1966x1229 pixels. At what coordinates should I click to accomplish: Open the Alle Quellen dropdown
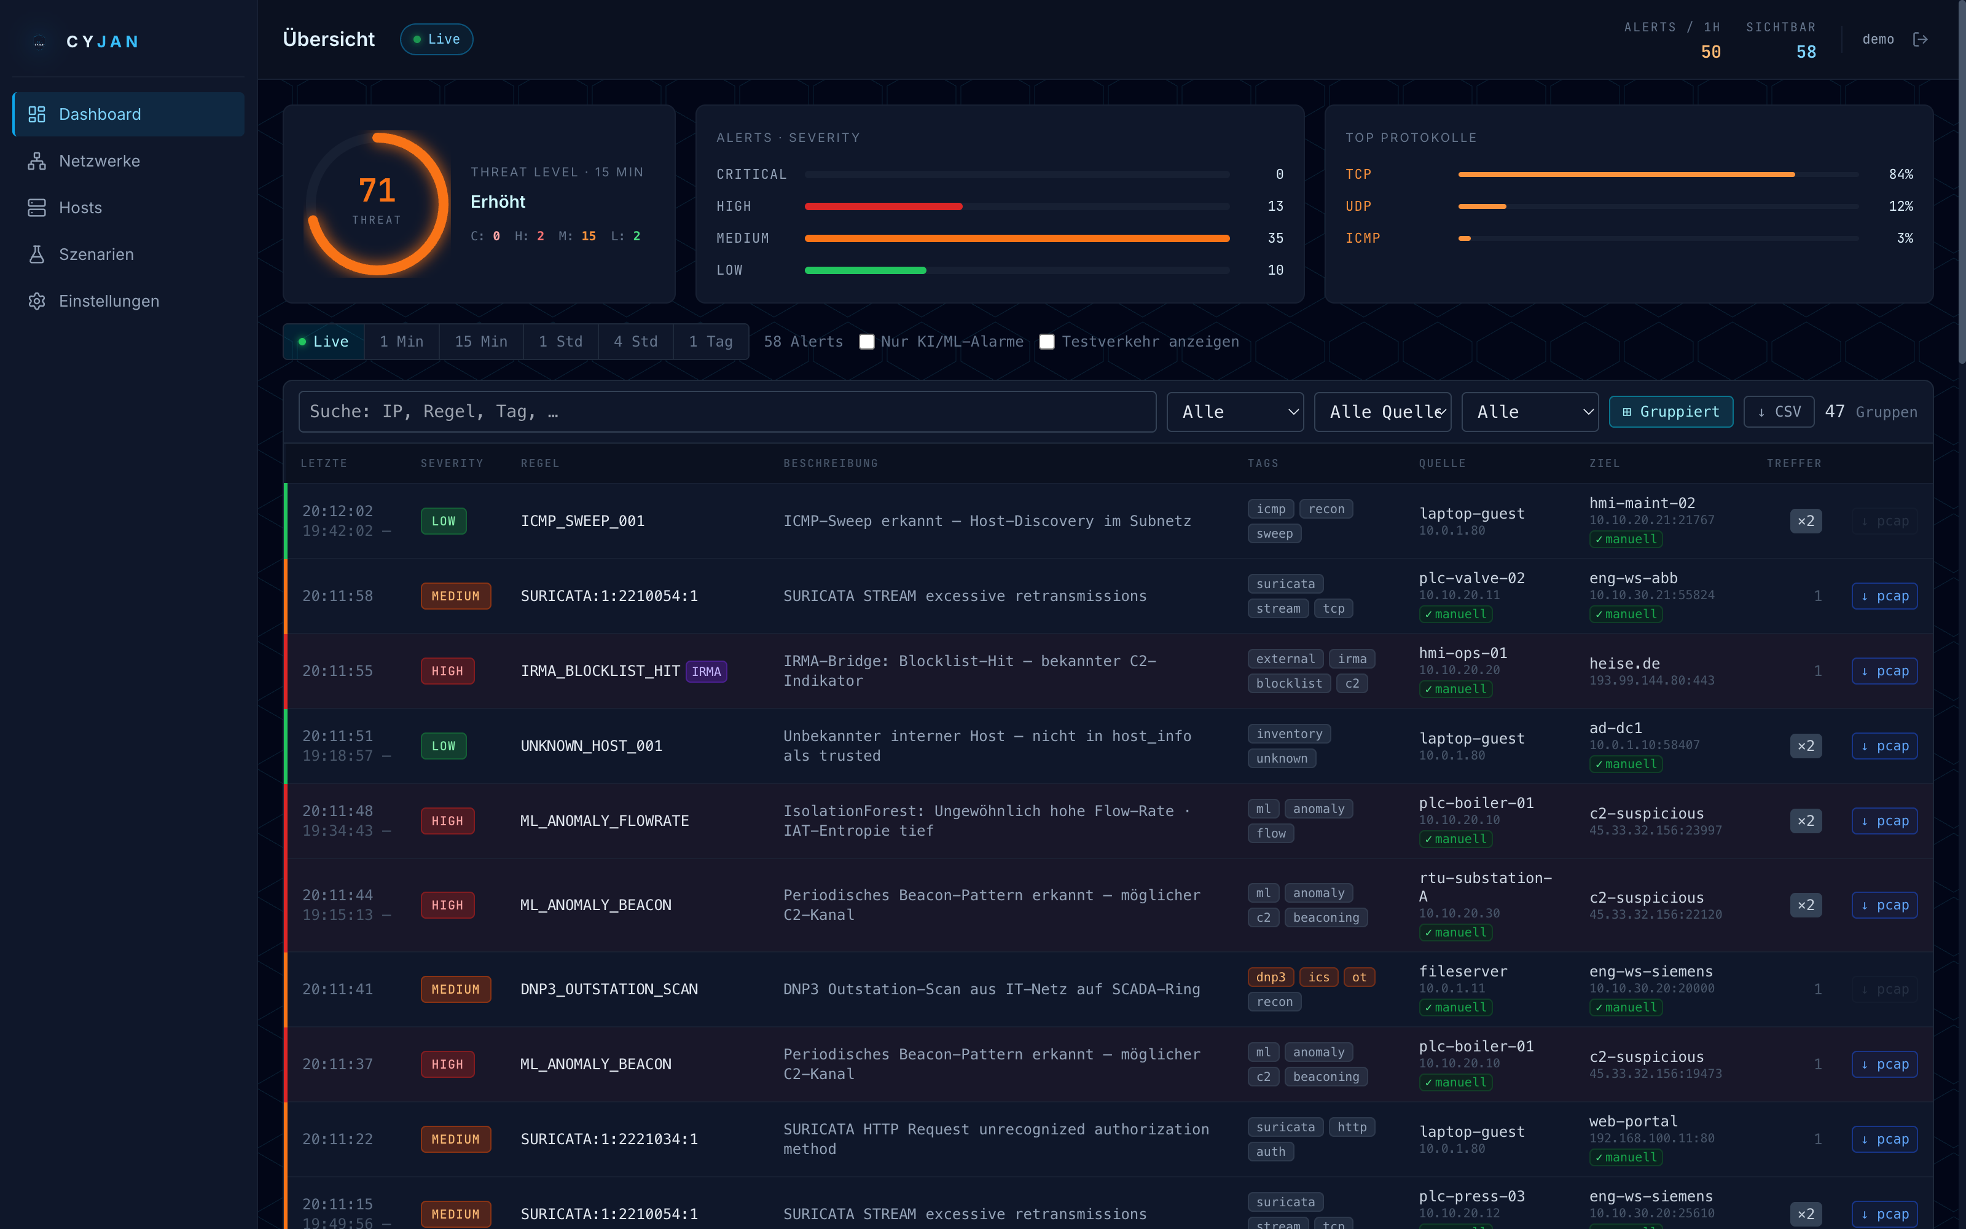tap(1383, 411)
